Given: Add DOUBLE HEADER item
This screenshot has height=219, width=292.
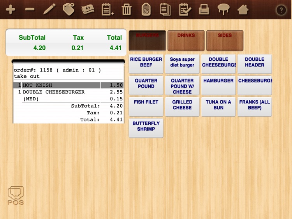Looking at the screenshot, I should pos(255,64).
